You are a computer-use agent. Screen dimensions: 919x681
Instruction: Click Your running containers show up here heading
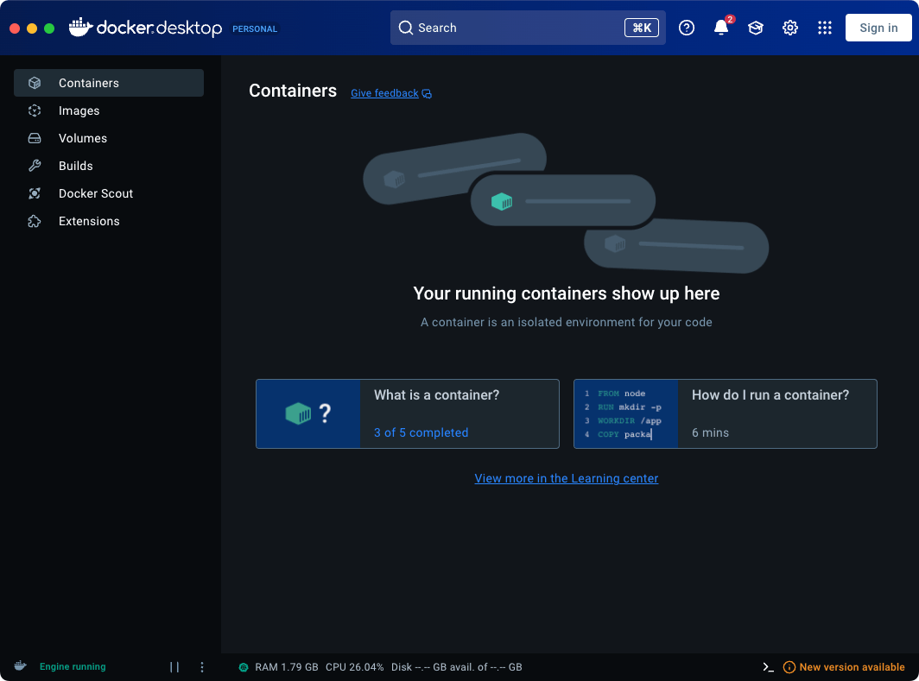567,293
